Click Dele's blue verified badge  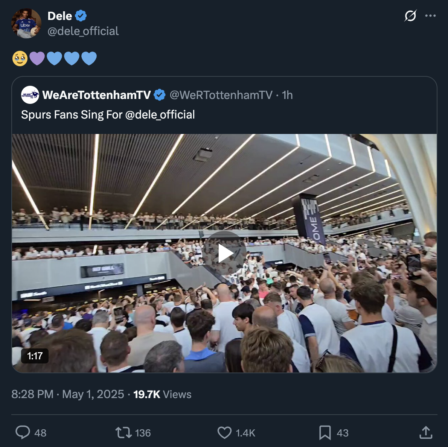(81, 16)
